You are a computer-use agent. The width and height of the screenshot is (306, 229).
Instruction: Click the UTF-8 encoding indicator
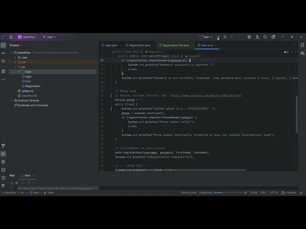(x=274, y=193)
